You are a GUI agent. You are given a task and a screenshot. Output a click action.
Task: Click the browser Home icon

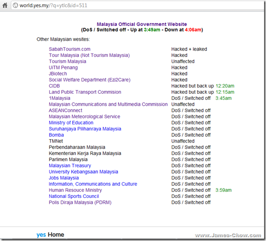5,5
